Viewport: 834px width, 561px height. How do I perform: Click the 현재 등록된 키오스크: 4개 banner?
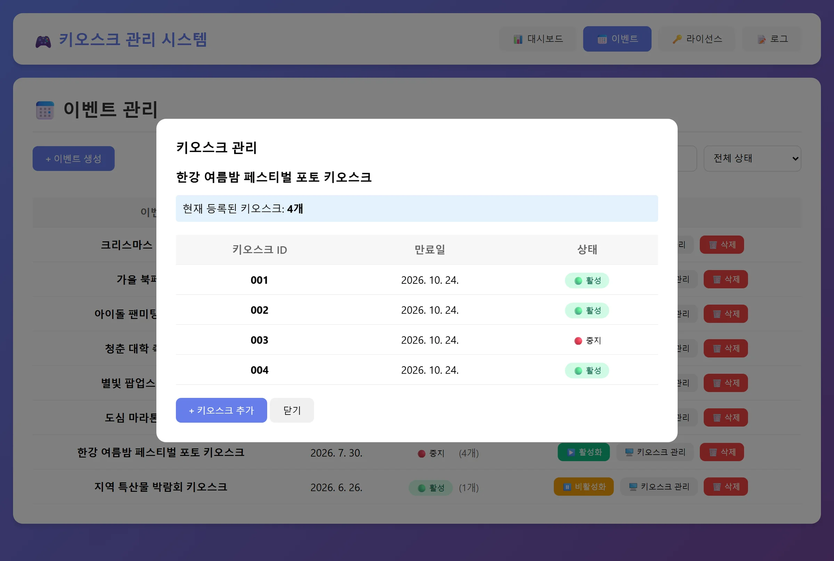click(x=417, y=208)
